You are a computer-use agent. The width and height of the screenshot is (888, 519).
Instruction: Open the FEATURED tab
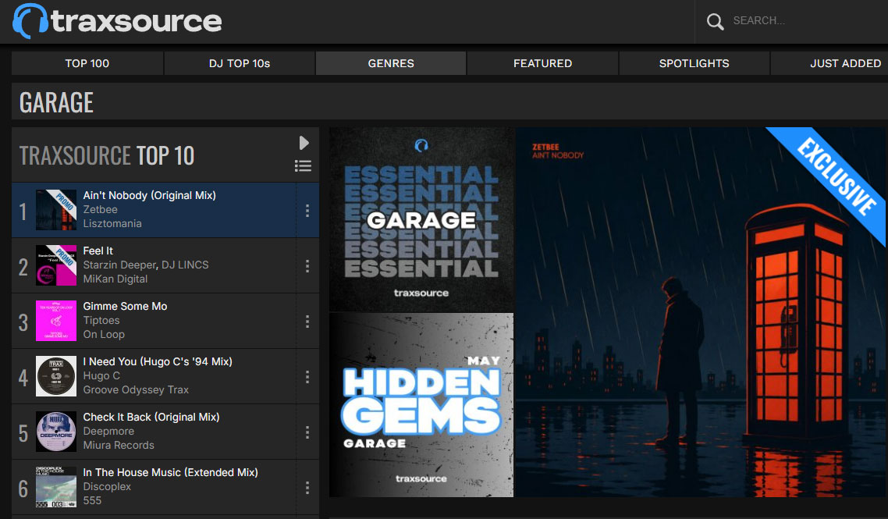pos(542,63)
